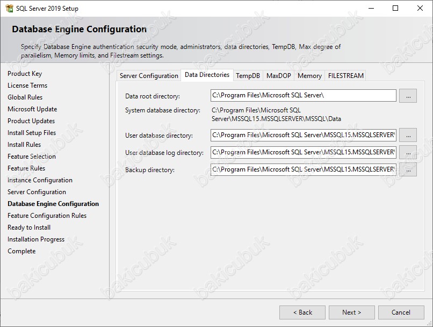Select Install Setup Files step
Screen dimensions: 433x327
[x=32, y=133]
